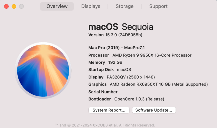Open the Storage tab
Image resolution: width=217 pixels, height=128 pixels.
125,6
